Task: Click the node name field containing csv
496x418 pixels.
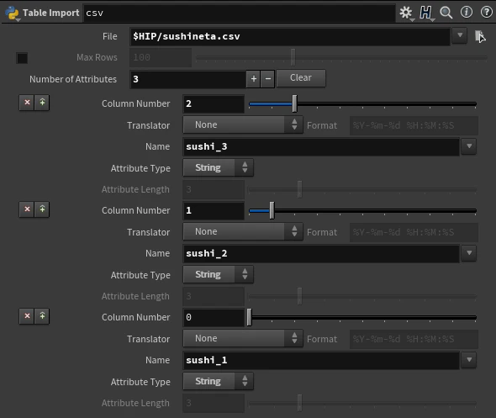Action: click(239, 13)
